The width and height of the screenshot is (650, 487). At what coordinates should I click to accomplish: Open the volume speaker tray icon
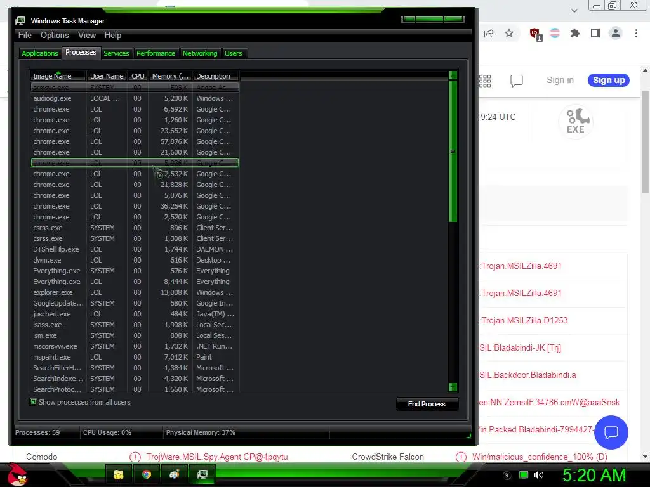(538, 475)
